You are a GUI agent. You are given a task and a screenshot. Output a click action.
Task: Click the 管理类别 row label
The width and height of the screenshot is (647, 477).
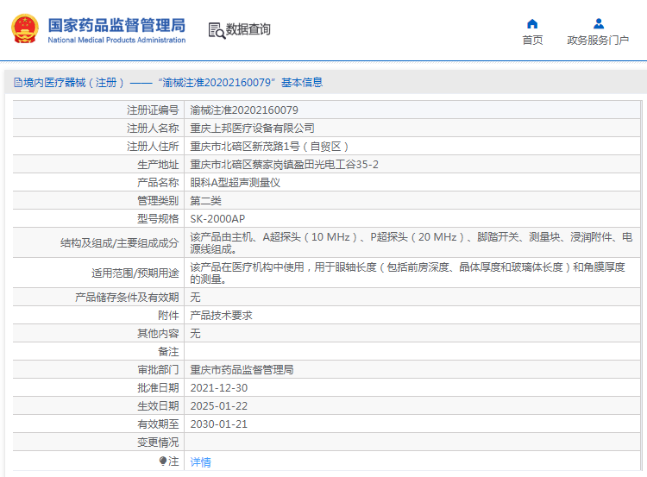point(158,201)
